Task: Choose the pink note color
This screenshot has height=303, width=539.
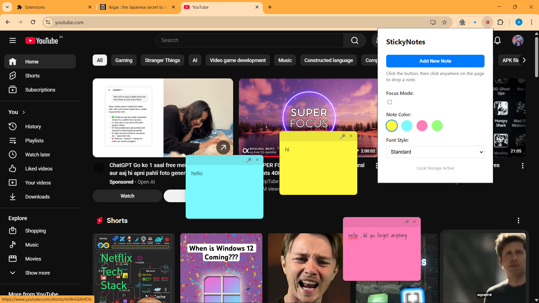Action: (422, 126)
